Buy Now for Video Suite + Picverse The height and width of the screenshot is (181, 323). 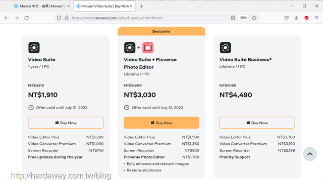161,123
